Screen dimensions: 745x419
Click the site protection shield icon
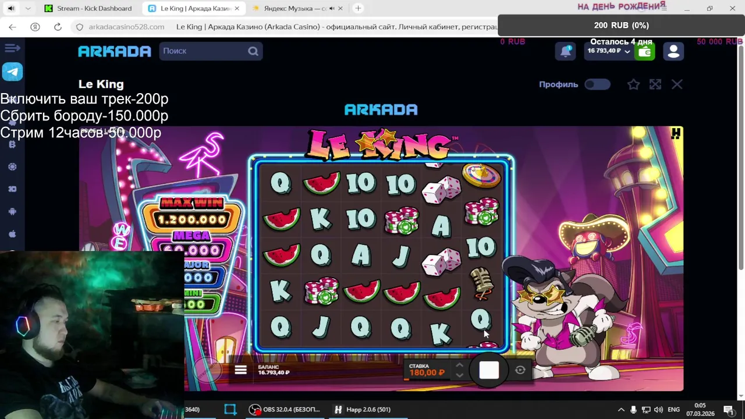point(80,27)
